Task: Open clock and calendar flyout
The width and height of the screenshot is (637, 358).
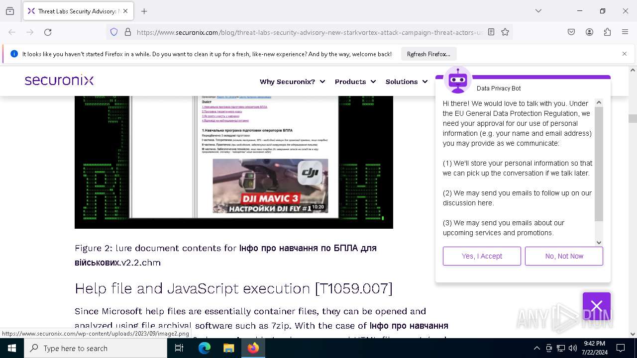Action: pos(594,348)
